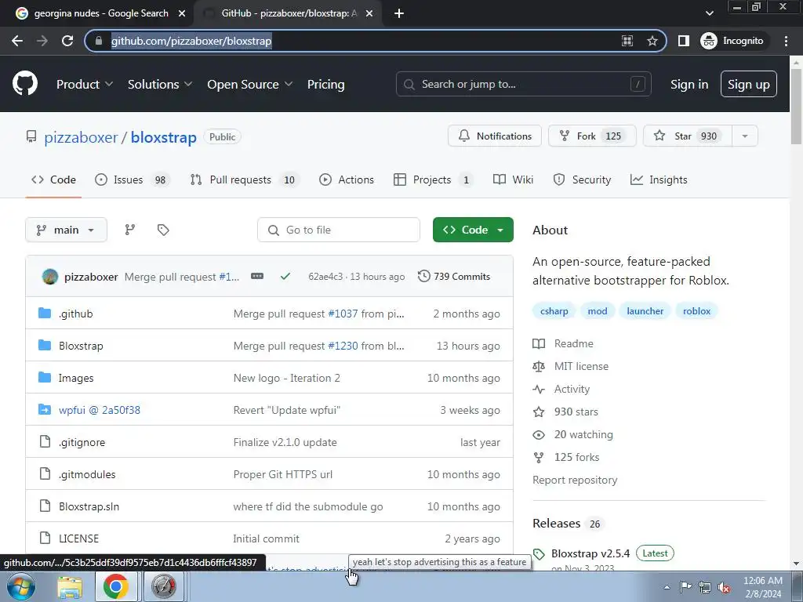Image resolution: width=803 pixels, height=602 pixels.
Task: Expand the Product menu
Action: tap(85, 85)
